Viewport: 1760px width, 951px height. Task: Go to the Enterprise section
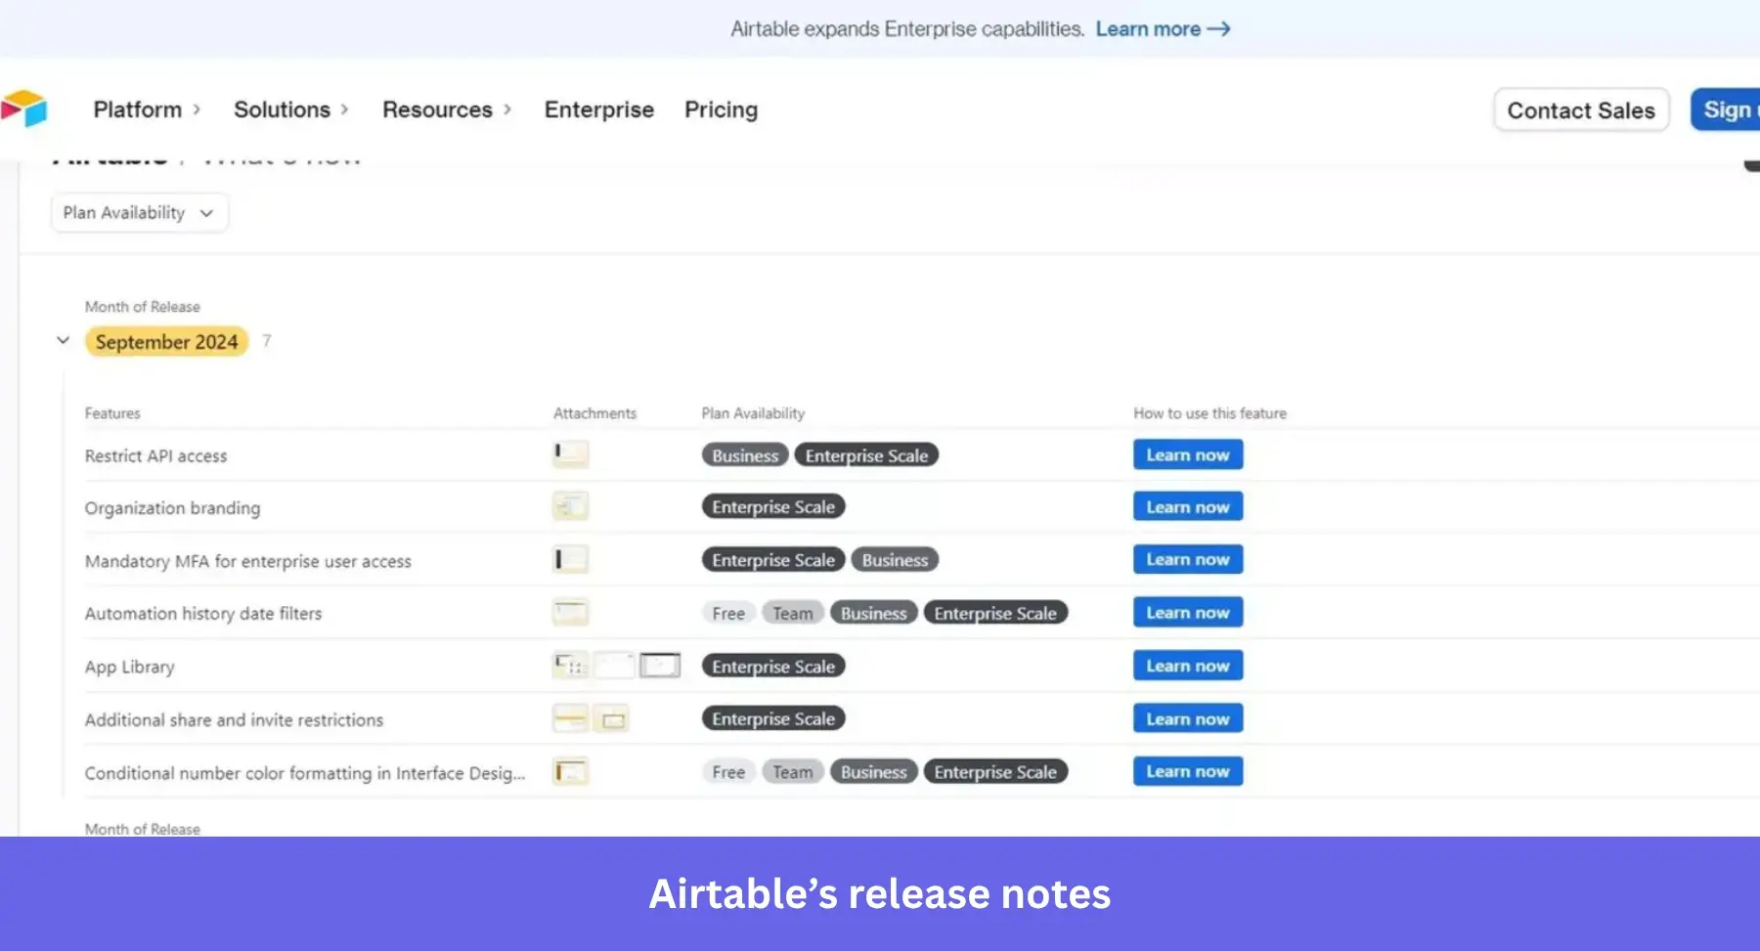coord(598,109)
